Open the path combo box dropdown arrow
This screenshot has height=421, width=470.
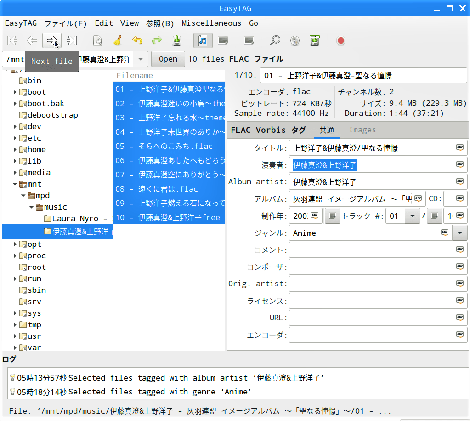coord(141,59)
